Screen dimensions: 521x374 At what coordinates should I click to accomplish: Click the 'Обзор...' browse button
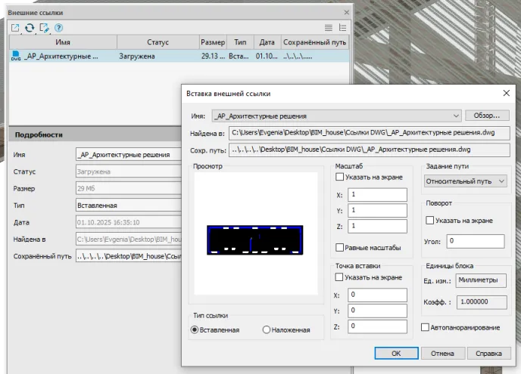tap(487, 116)
